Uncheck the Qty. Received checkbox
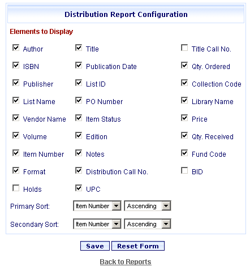 click(184, 136)
